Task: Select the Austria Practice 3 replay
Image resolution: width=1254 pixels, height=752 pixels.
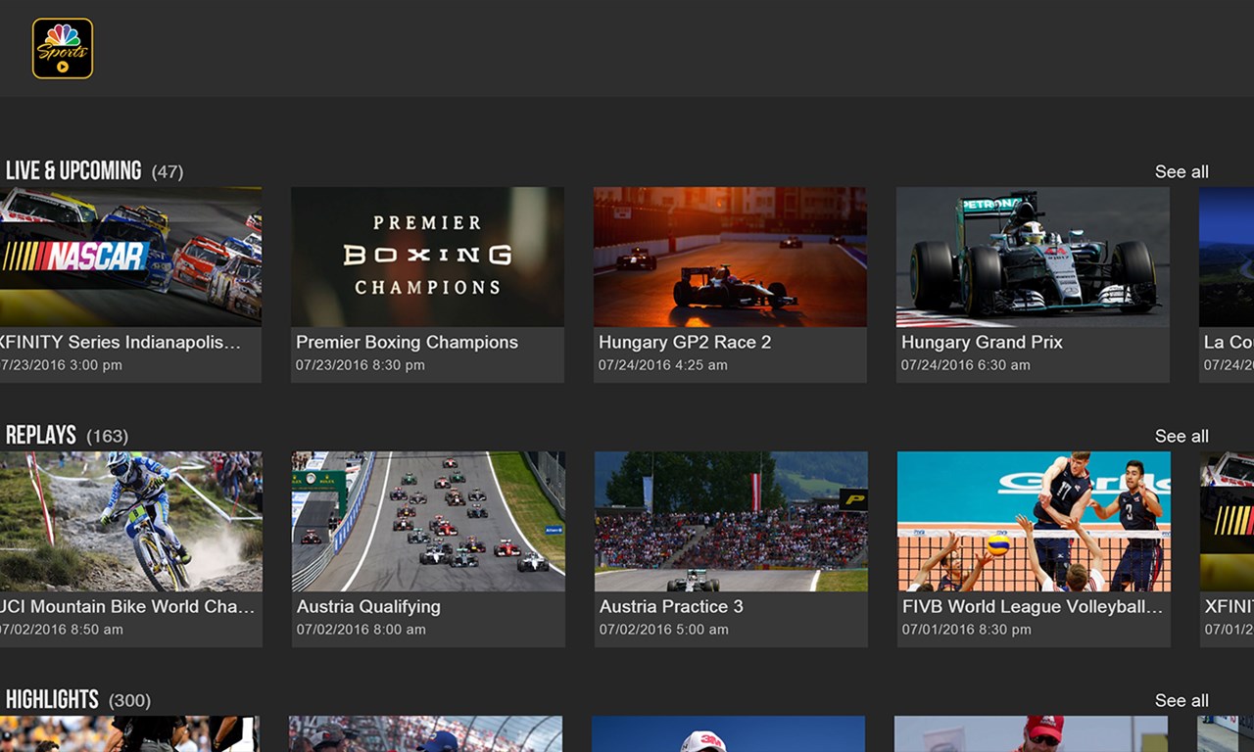Action: pyautogui.click(x=729, y=520)
